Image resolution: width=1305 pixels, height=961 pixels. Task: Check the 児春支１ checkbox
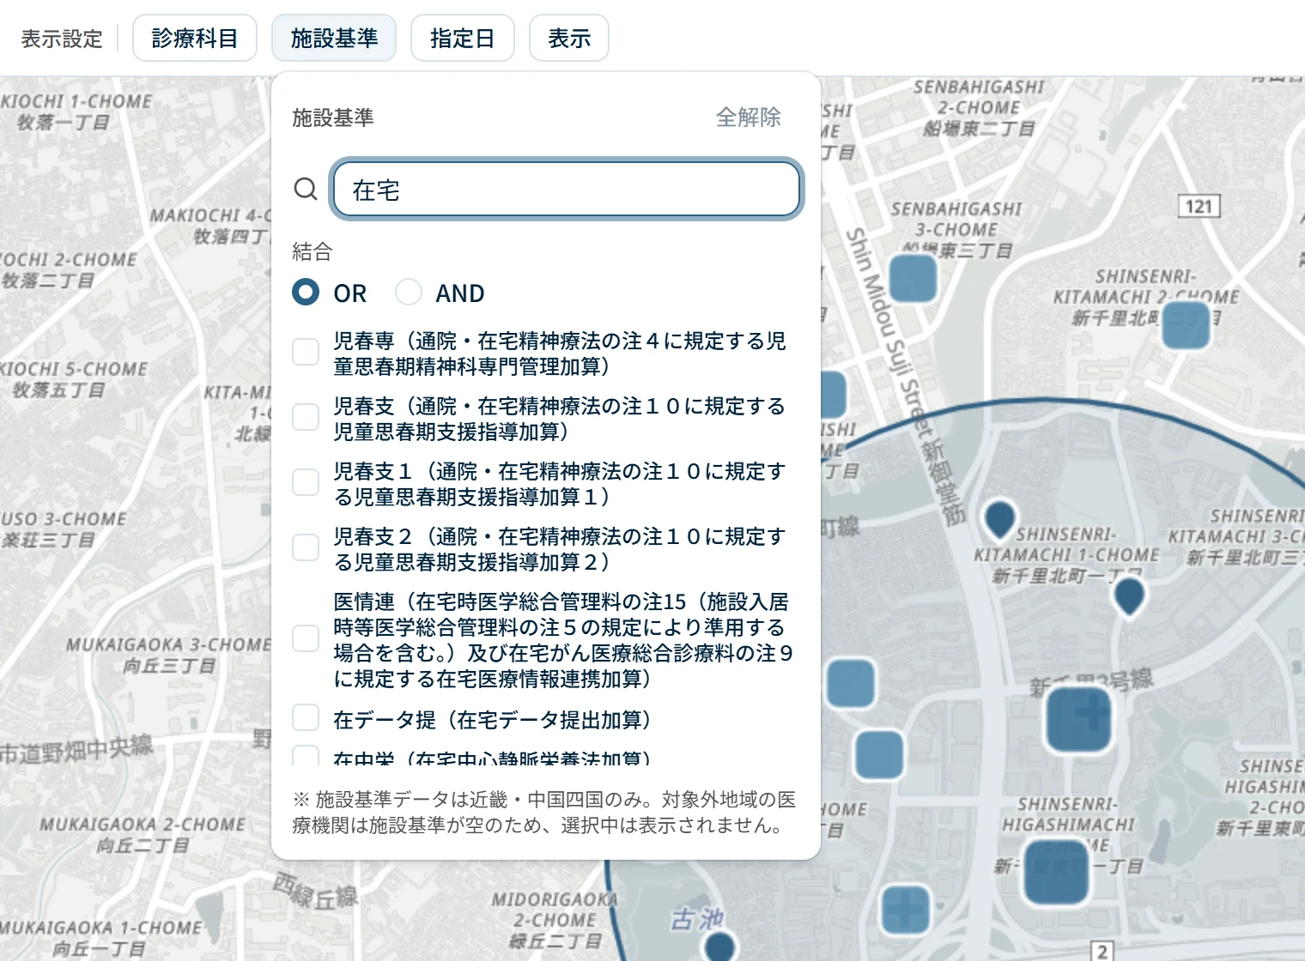tap(306, 482)
